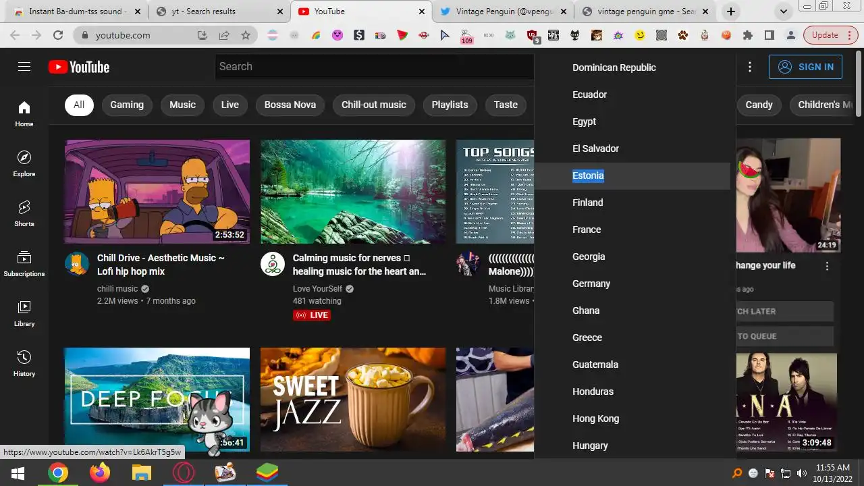Choose Ghana from the location list
This screenshot has width=864, height=486.
click(x=632, y=310)
